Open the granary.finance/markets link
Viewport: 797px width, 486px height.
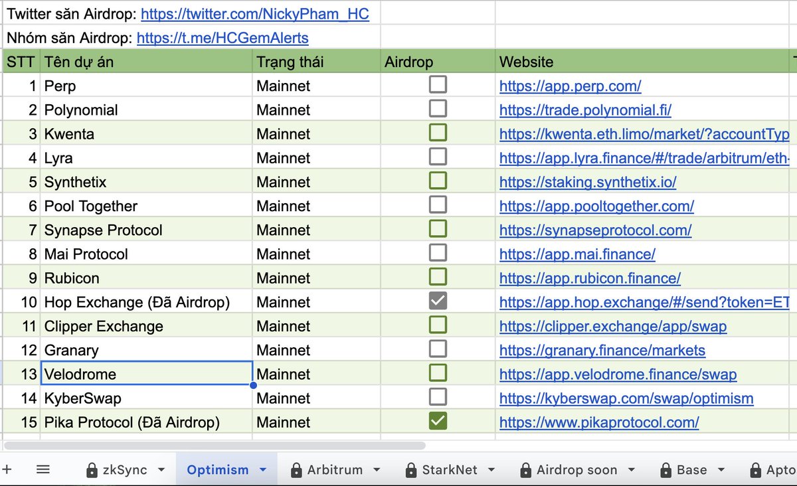click(602, 350)
